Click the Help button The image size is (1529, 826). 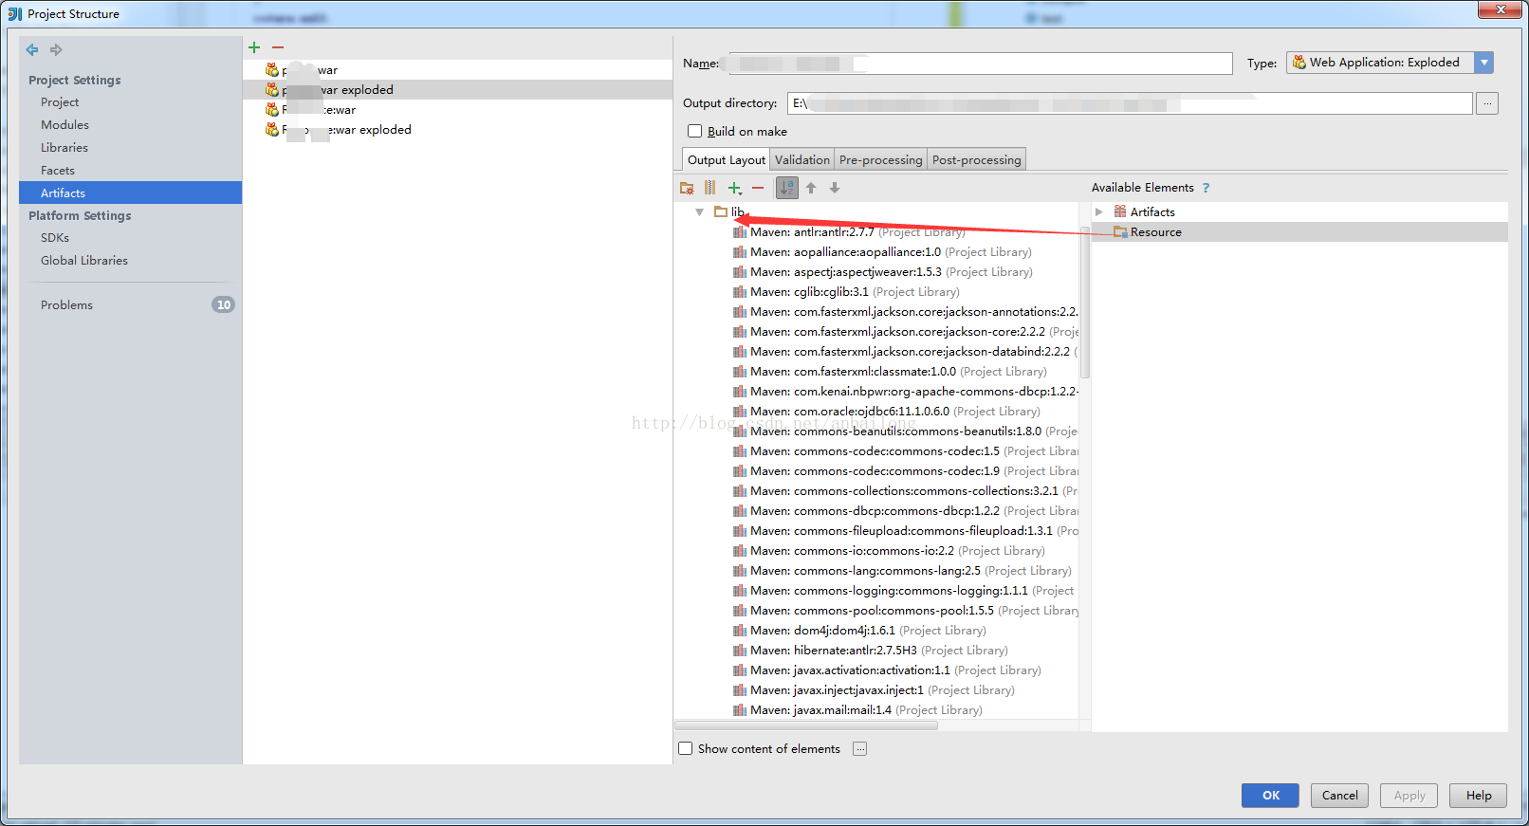1479,796
